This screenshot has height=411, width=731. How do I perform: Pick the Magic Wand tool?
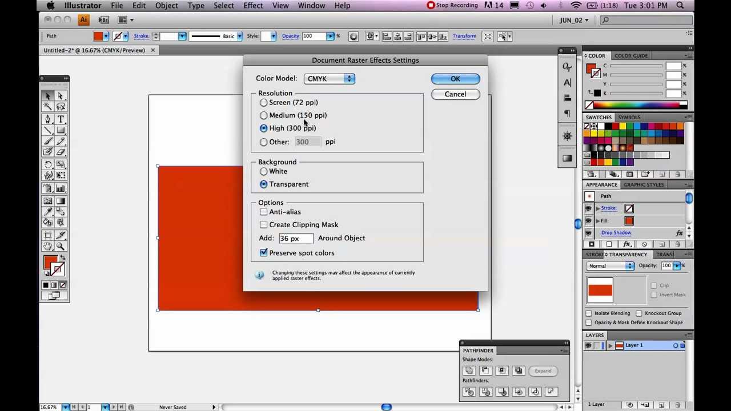tap(48, 107)
